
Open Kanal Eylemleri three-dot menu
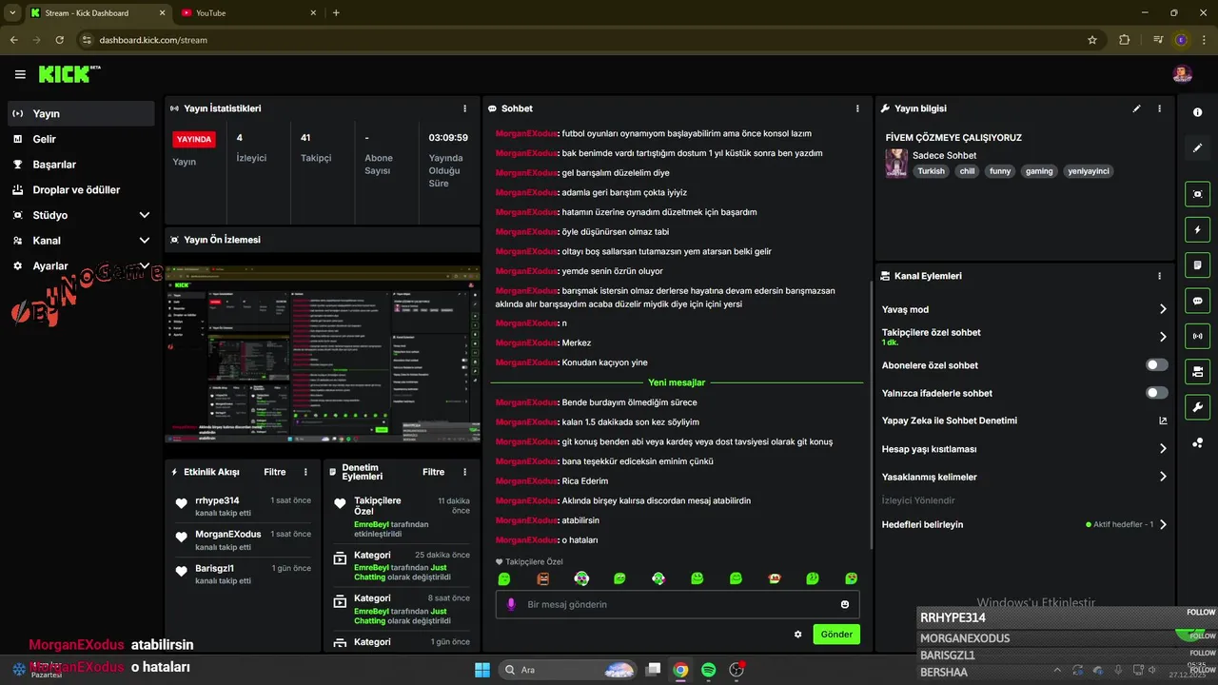click(x=1159, y=276)
